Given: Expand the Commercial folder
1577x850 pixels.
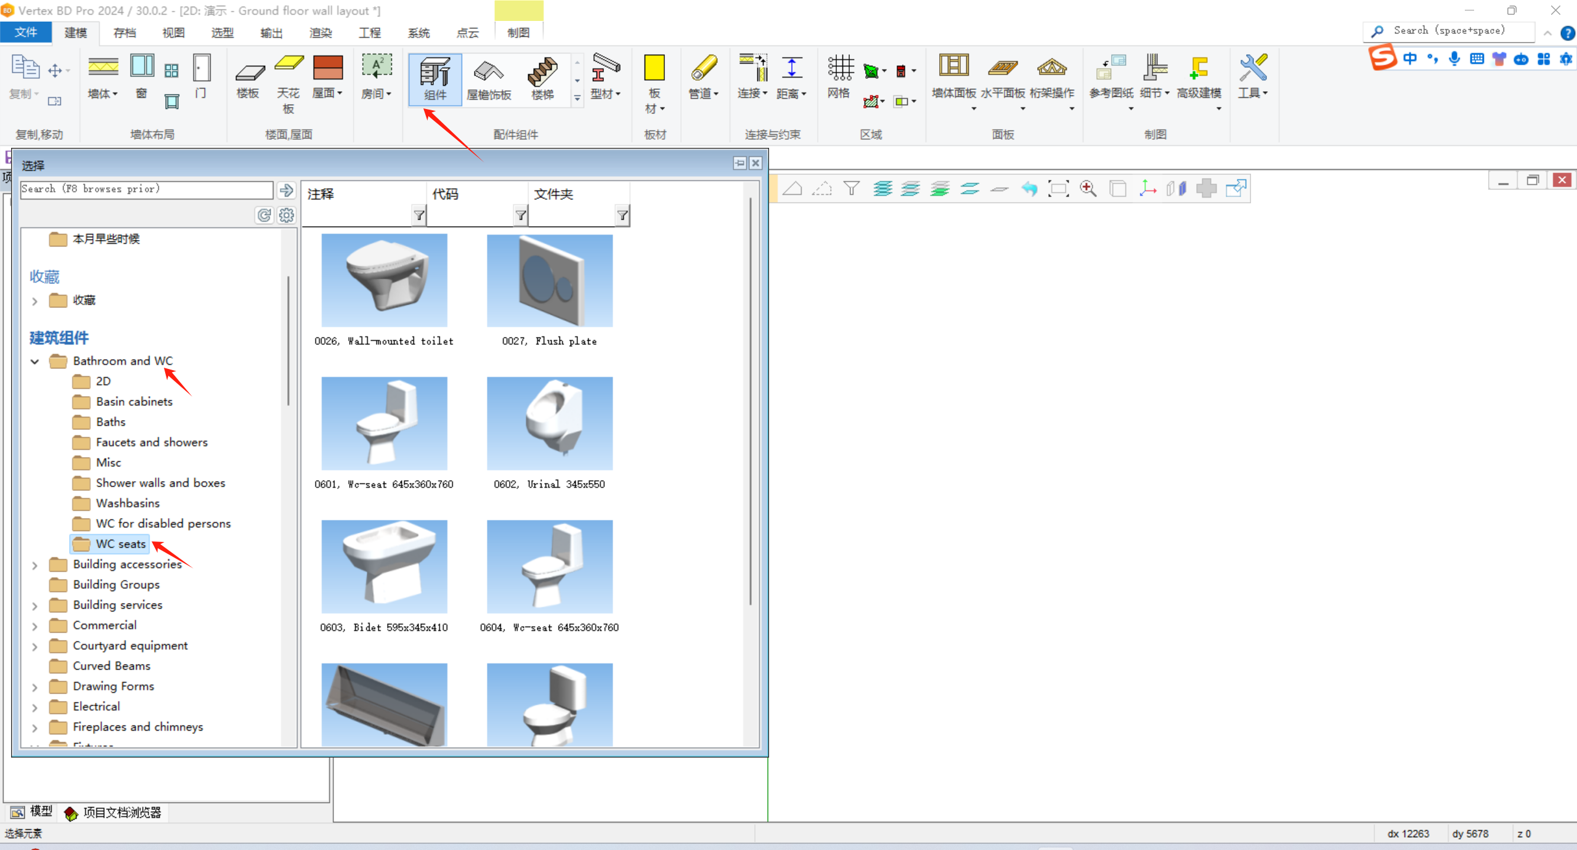Looking at the screenshot, I should pyautogui.click(x=35, y=626).
